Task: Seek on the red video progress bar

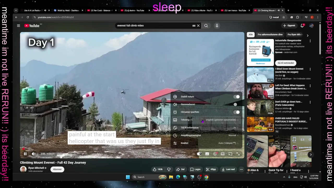Action: click(x=132, y=149)
